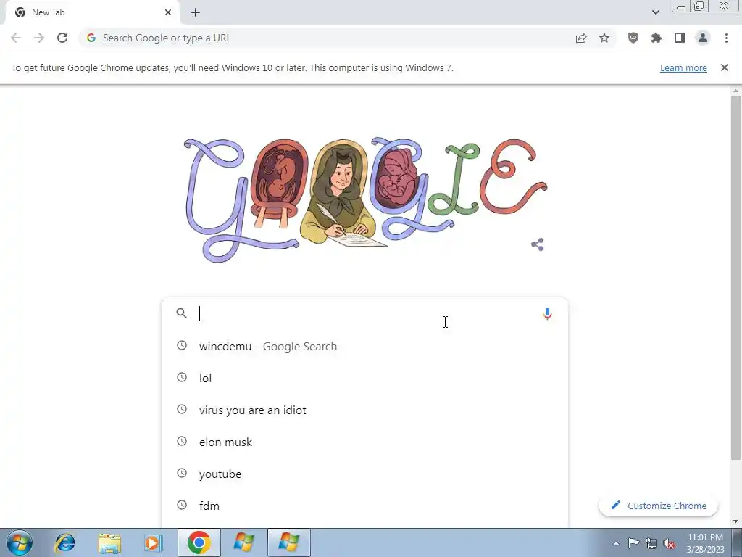Viewport: 742px width, 557px height.
Task: Open Action Center flag icon
Action: point(633,543)
